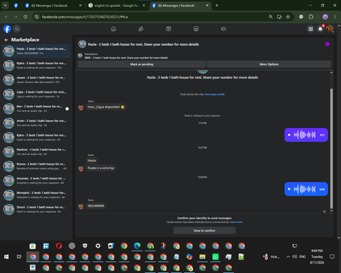Click the Facebook search magnifier icon
This screenshot has height=273, width=341.
click(16, 29)
